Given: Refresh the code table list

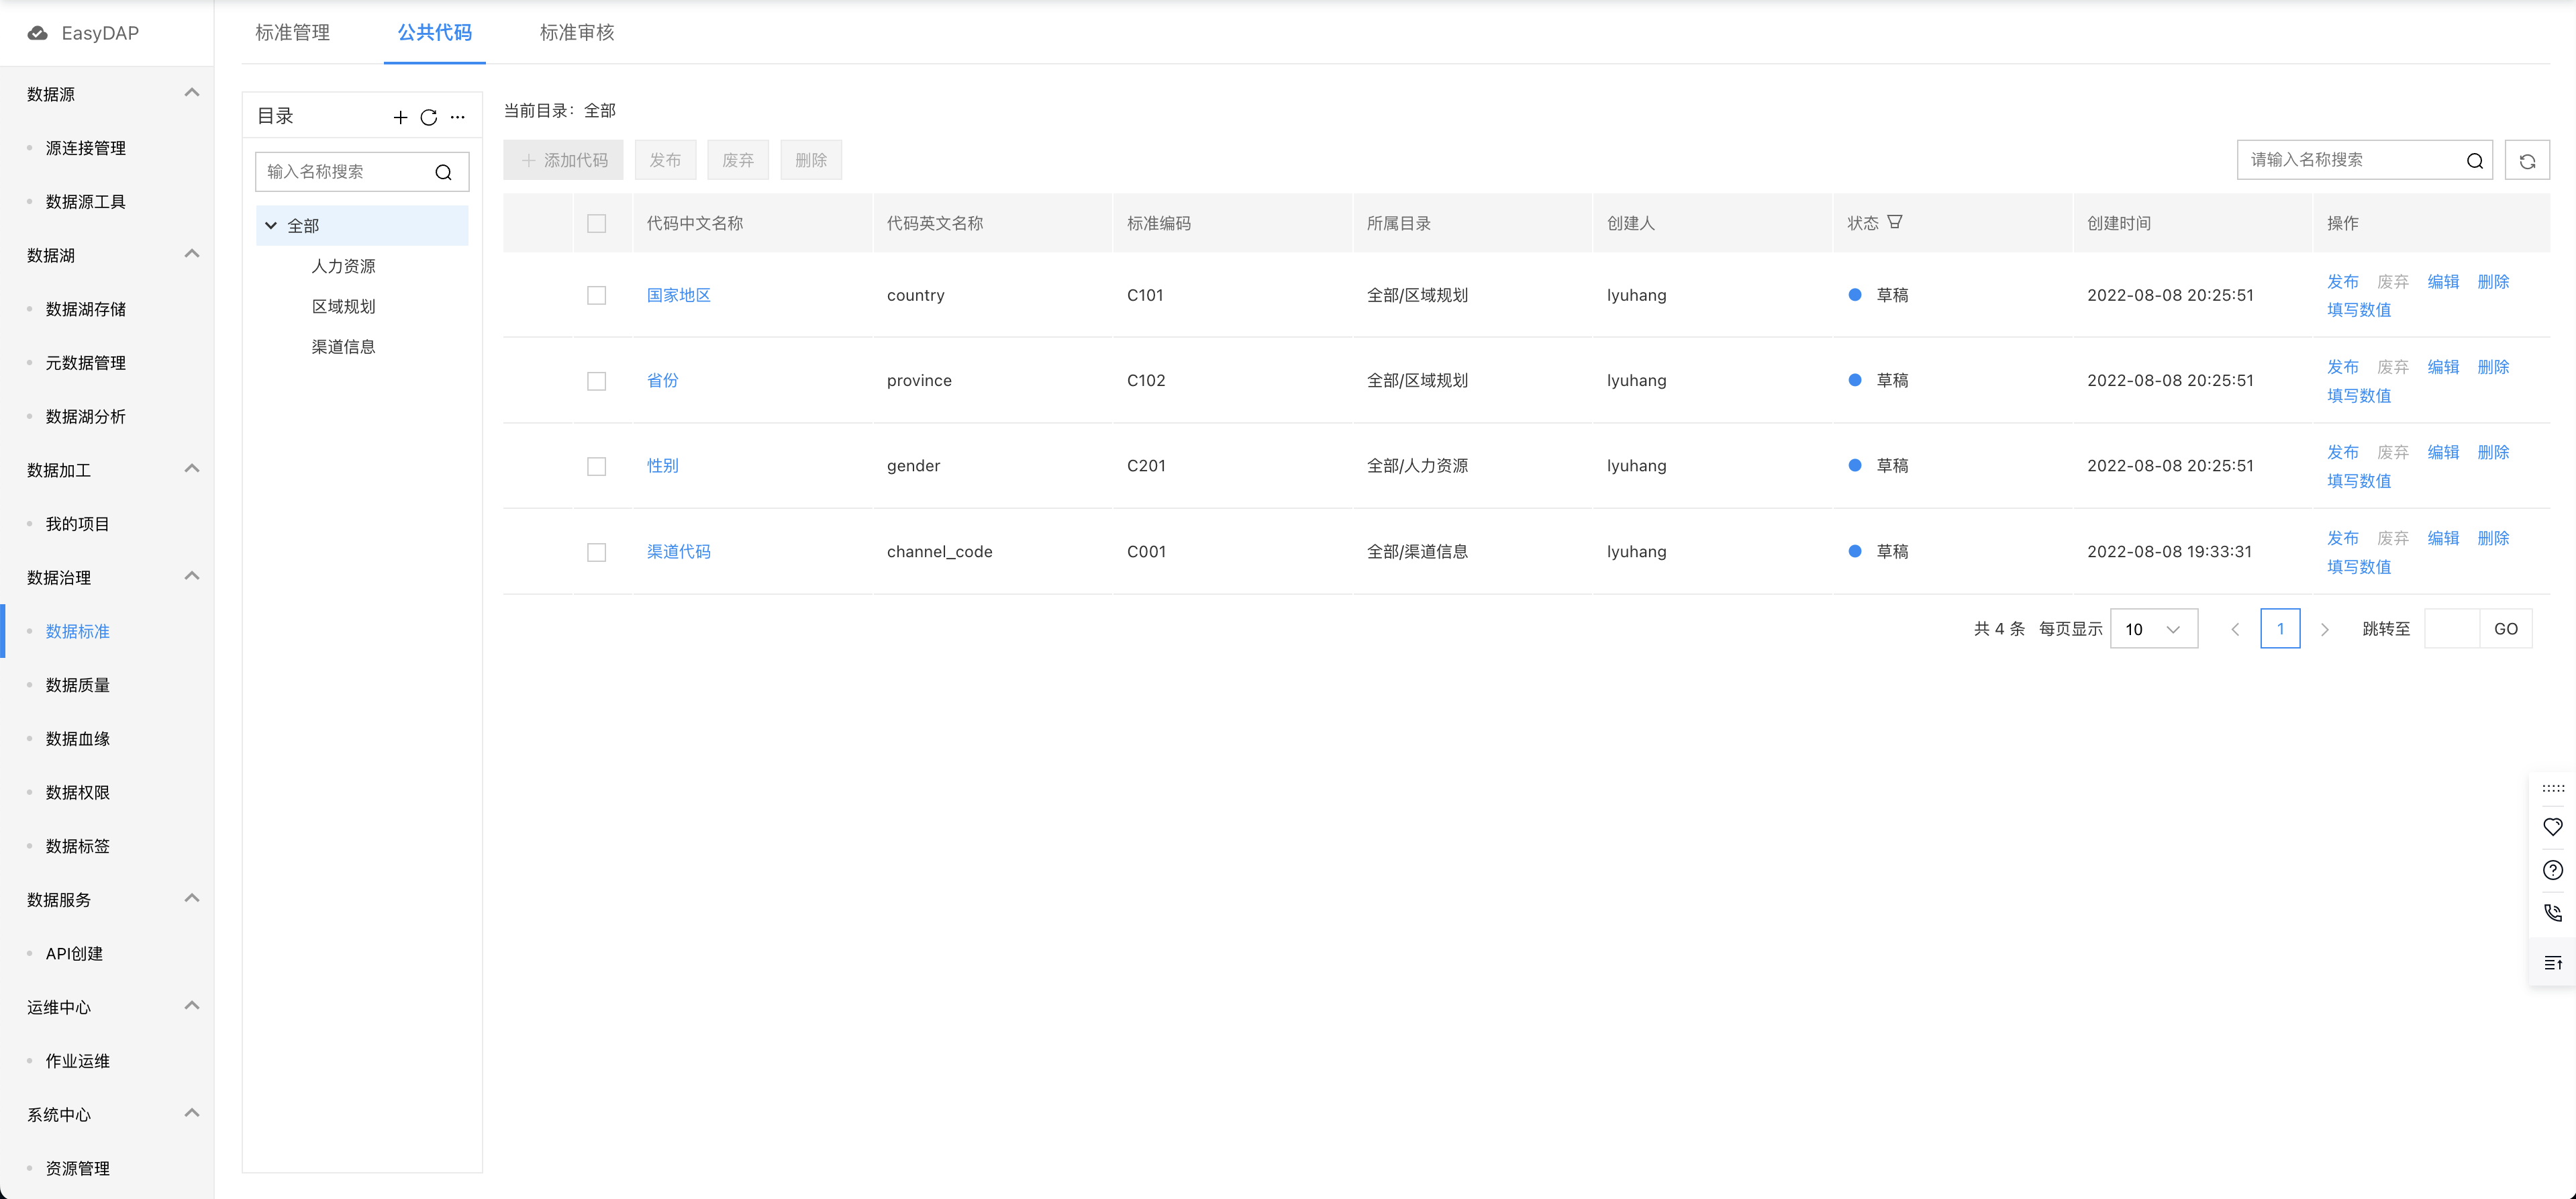Looking at the screenshot, I should click(x=2527, y=161).
